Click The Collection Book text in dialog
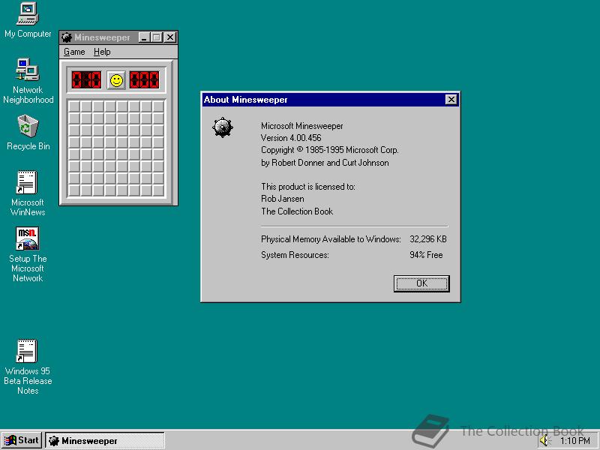 pyautogui.click(x=297, y=211)
